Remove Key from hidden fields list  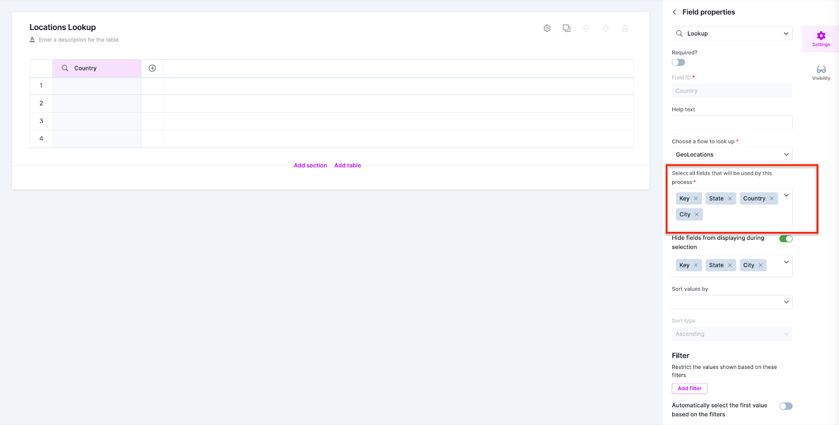pyautogui.click(x=696, y=265)
